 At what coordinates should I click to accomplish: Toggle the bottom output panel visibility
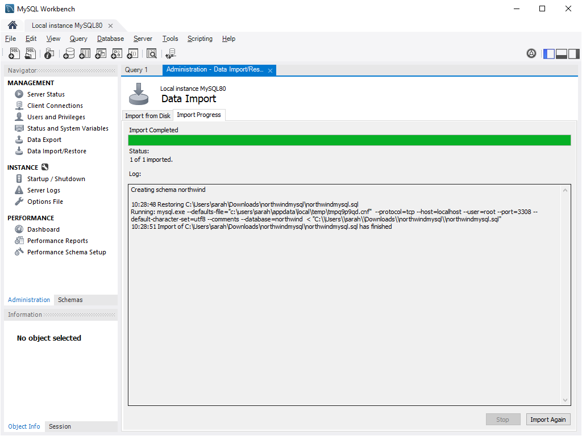tap(561, 54)
